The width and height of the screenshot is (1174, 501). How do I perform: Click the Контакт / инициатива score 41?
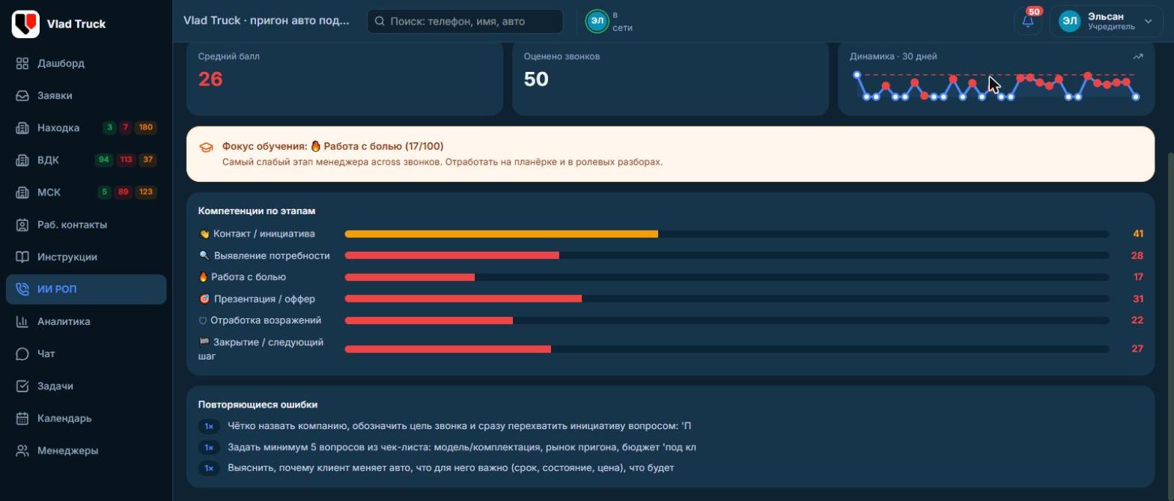click(1138, 234)
